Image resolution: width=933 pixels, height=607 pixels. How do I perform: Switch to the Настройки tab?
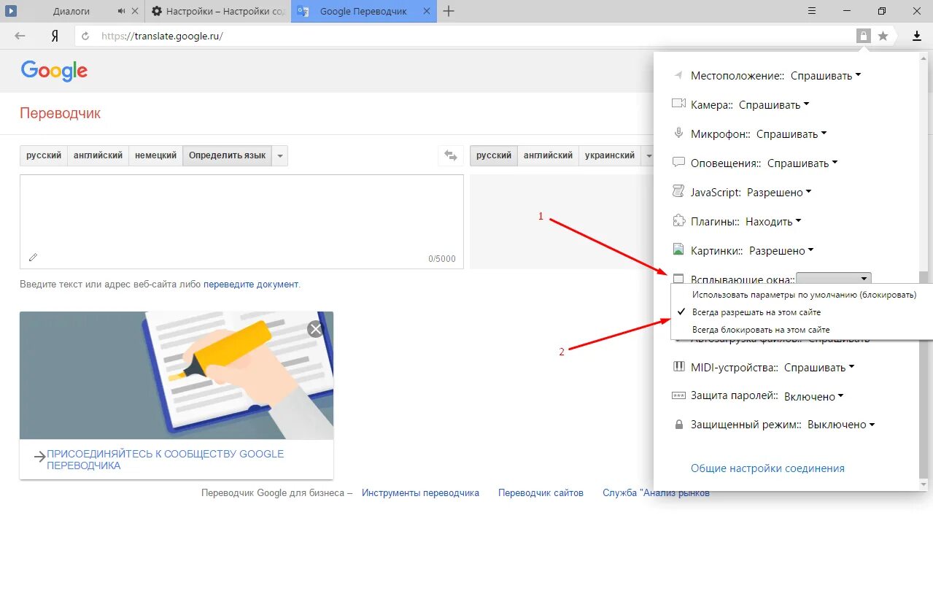coord(218,11)
